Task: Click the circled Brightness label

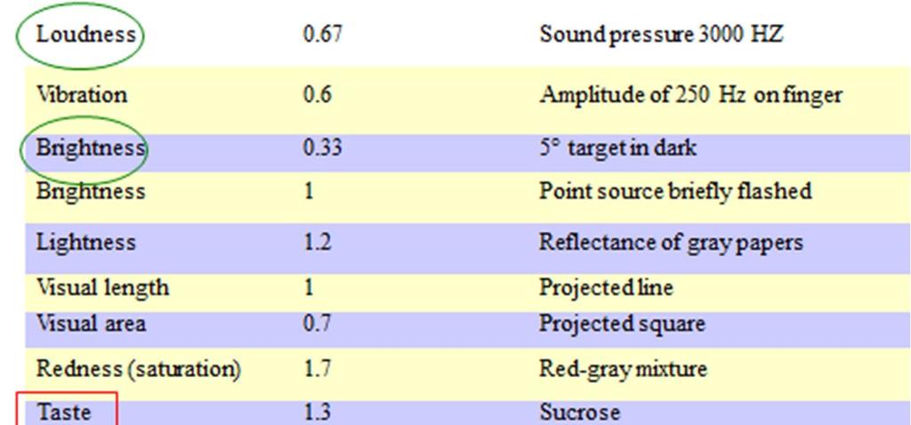Action: click(89, 148)
